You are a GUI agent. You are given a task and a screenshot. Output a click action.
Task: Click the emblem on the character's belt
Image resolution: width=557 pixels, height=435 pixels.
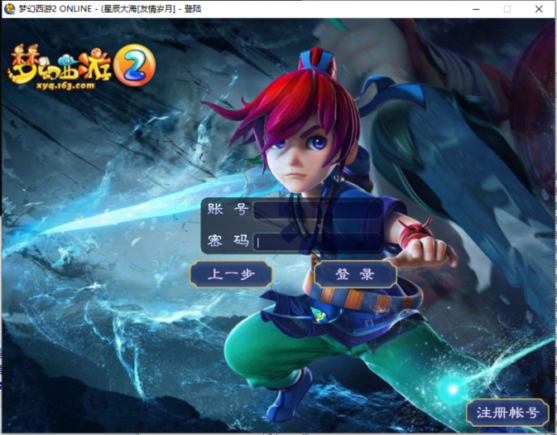click(319, 316)
